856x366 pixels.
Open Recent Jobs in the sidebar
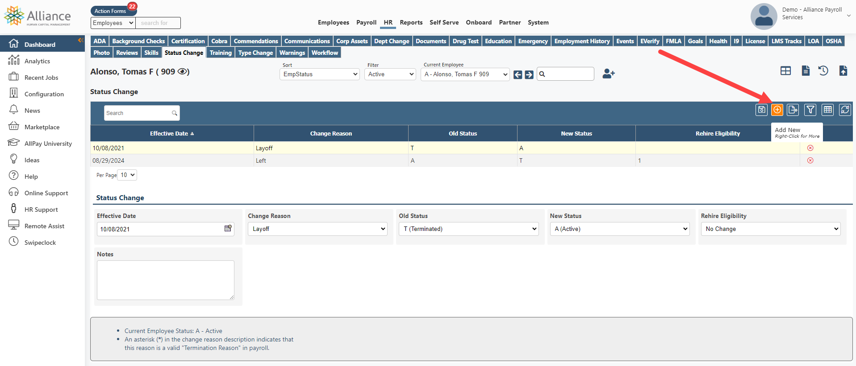tap(41, 78)
